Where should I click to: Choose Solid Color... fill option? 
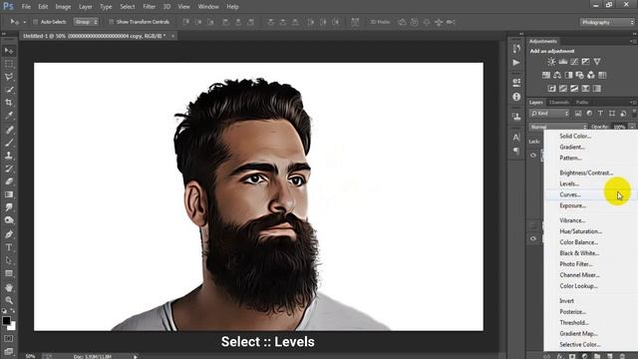[x=575, y=137]
